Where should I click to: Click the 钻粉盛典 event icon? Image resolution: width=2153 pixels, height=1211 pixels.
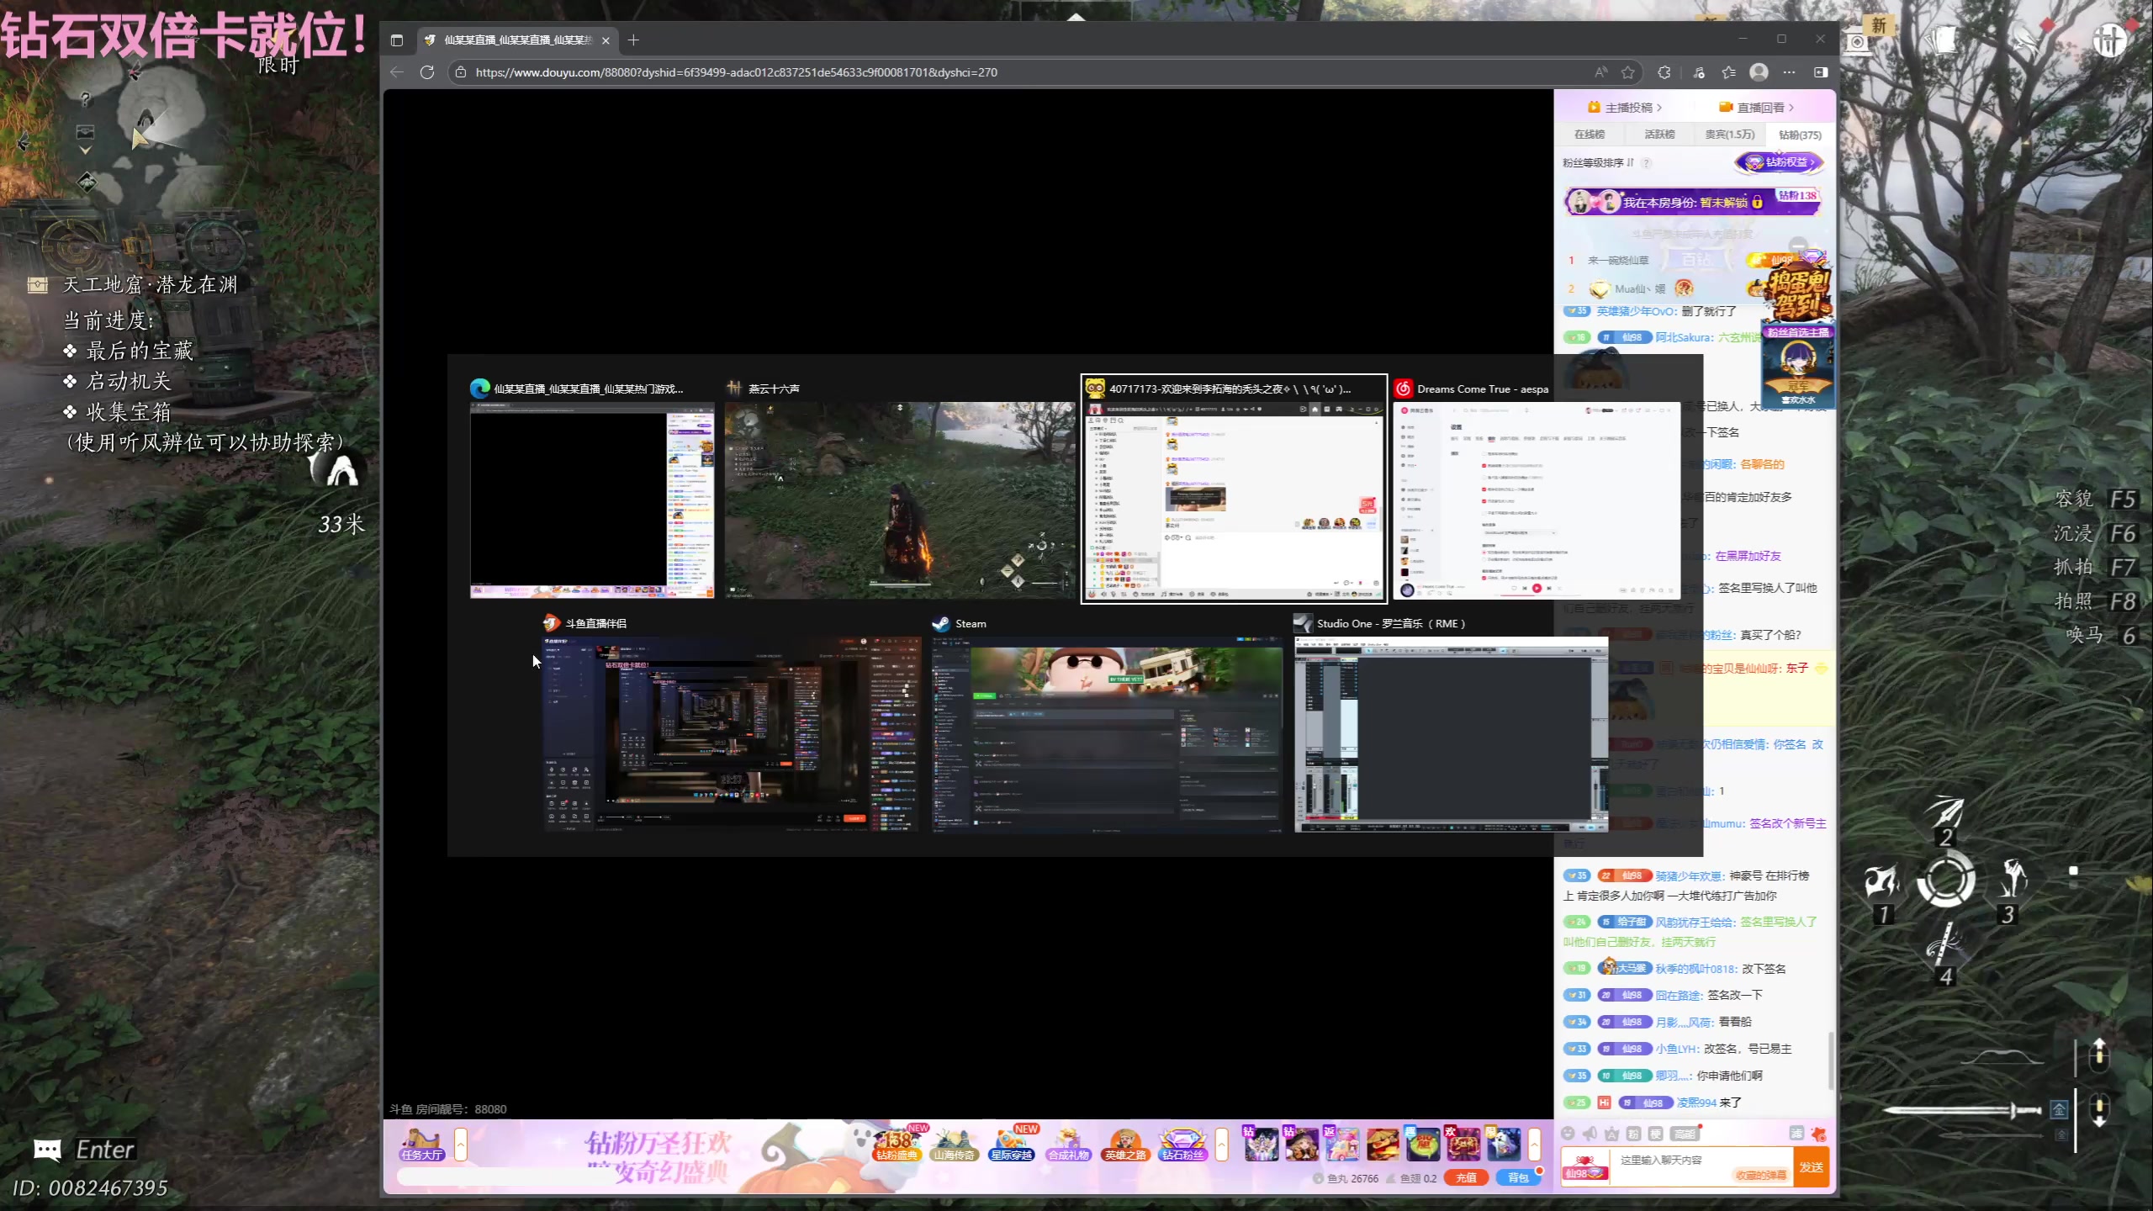pos(897,1144)
